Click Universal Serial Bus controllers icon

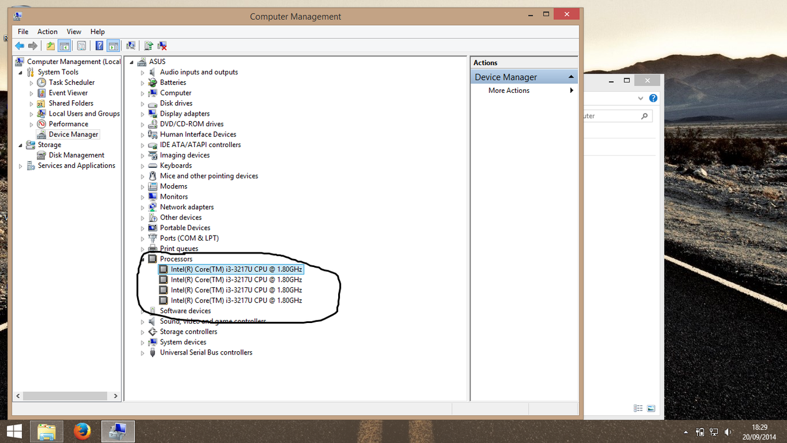[152, 353]
